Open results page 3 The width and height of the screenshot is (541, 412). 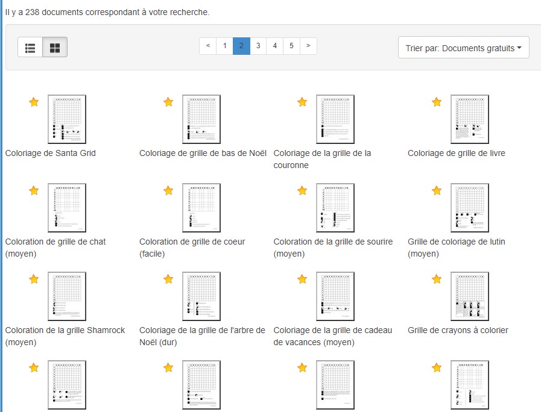[258, 46]
